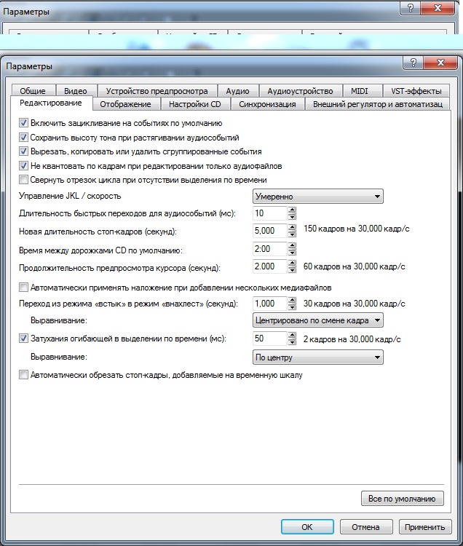Toggle 'Включить зацикливание на событиях по умолчанию' checkbox

(23, 123)
